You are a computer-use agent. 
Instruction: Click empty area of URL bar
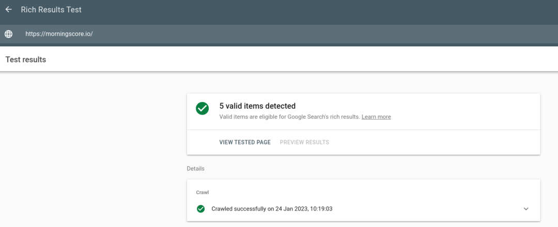pos(310,34)
